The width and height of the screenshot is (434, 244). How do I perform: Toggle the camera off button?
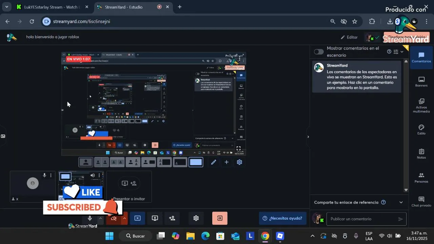click(x=114, y=218)
